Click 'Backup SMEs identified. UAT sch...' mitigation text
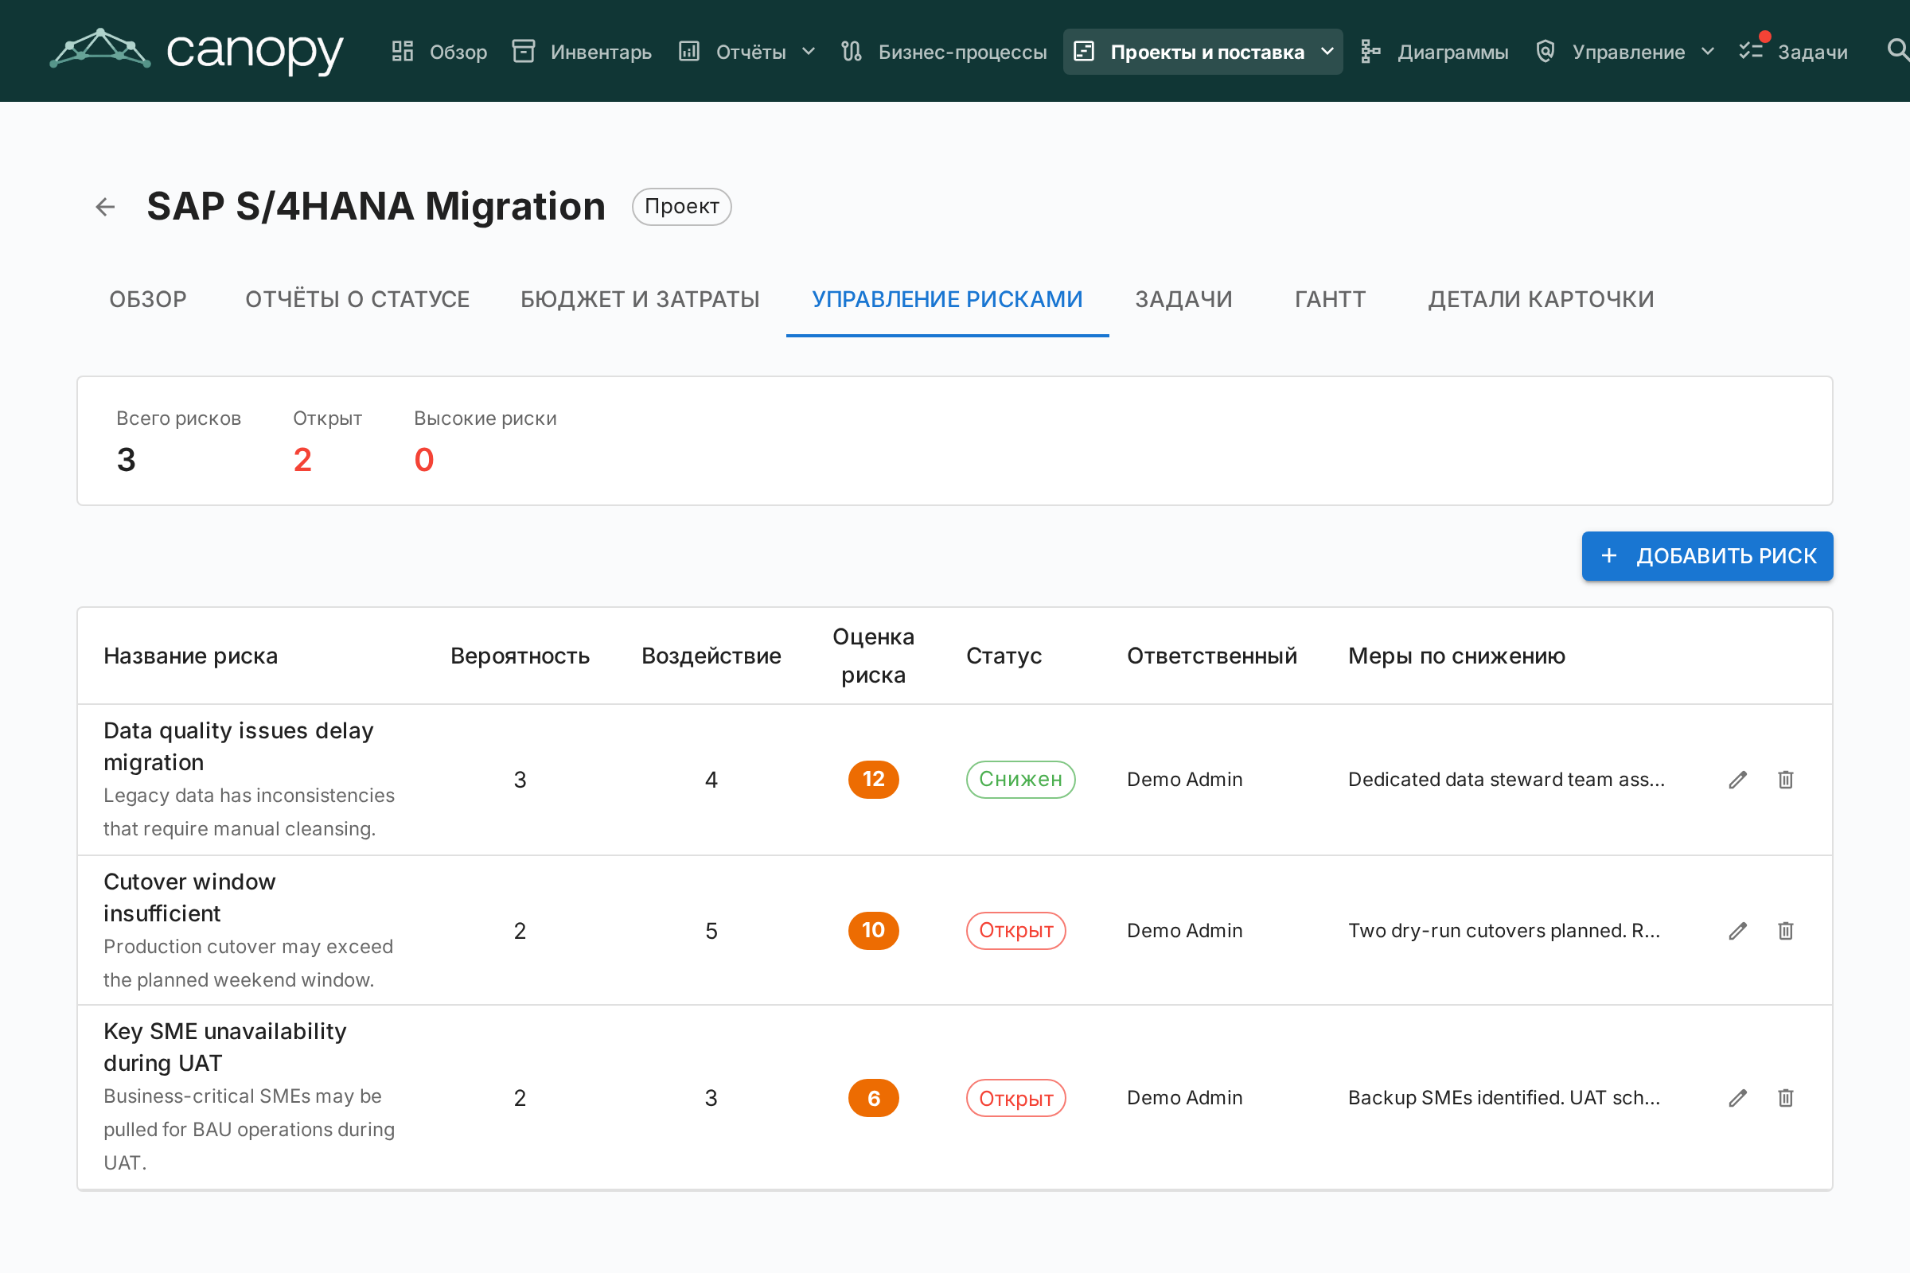The image size is (1910, 1273). [1504, 1098]
